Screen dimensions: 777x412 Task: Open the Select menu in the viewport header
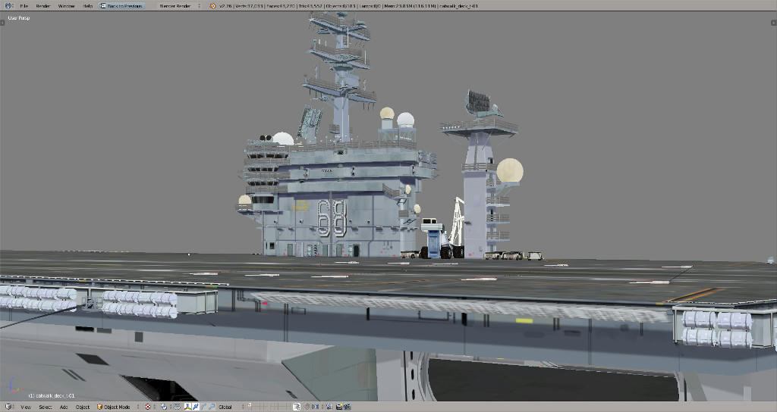tap(46, 407)
